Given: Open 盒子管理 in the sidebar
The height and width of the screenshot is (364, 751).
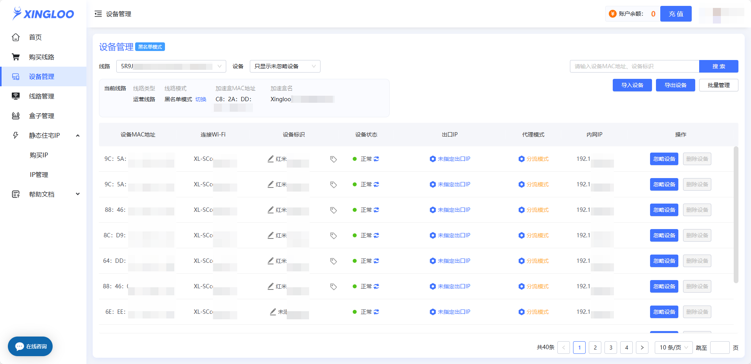Looking at the screenshot, I should tap(43, 116).
